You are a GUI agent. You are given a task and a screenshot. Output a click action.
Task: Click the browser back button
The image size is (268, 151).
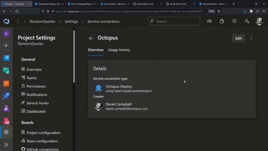click(4, 11)
